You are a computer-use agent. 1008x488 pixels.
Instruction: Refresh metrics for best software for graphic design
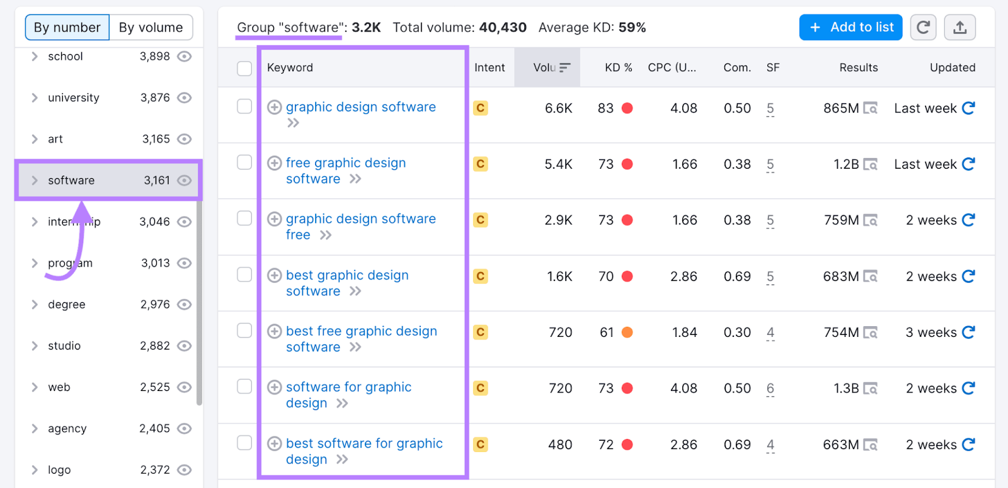pyautogui.click(x=968, y=445)
